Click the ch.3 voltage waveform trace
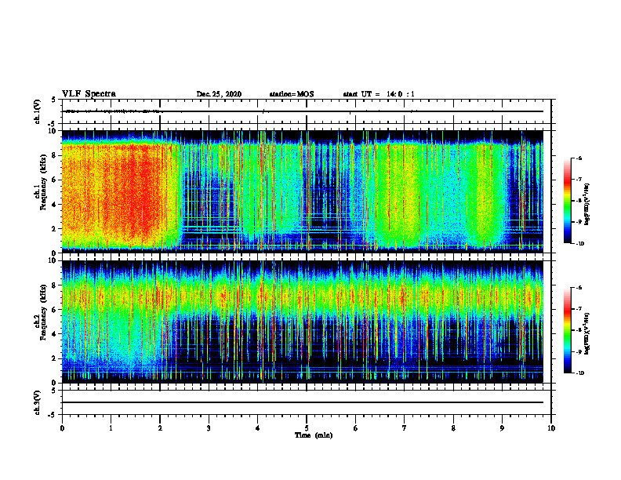The image size is (621, 480). coord(302,402)
